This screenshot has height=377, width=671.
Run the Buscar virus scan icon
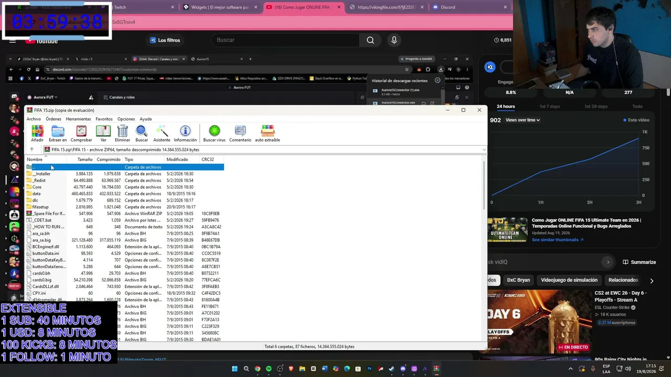(214, 134)
